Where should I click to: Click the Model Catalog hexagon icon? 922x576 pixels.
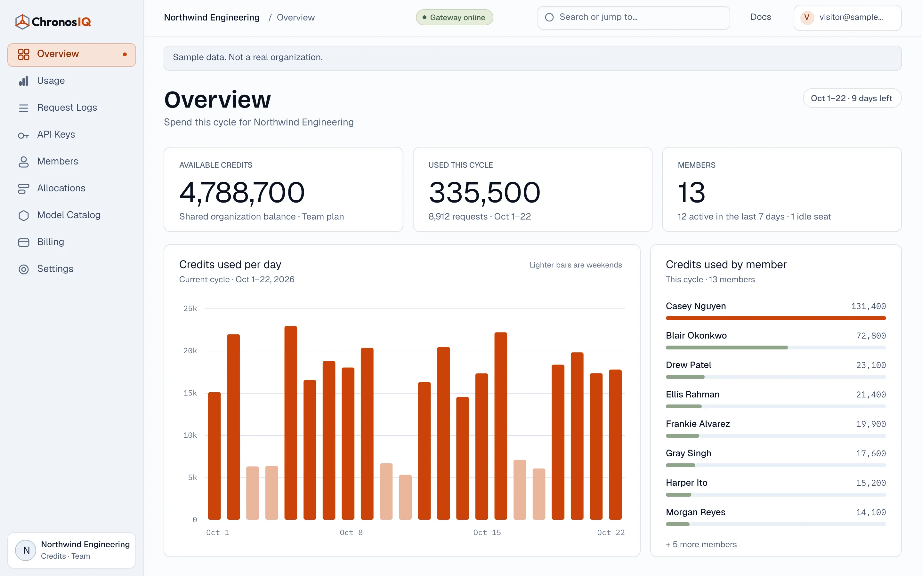click(x=24, y=215)
